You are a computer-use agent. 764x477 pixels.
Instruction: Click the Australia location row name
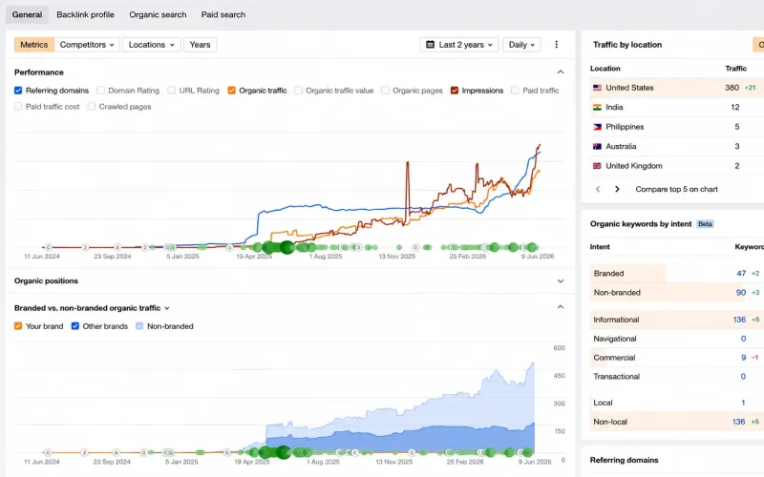[621, 146]
